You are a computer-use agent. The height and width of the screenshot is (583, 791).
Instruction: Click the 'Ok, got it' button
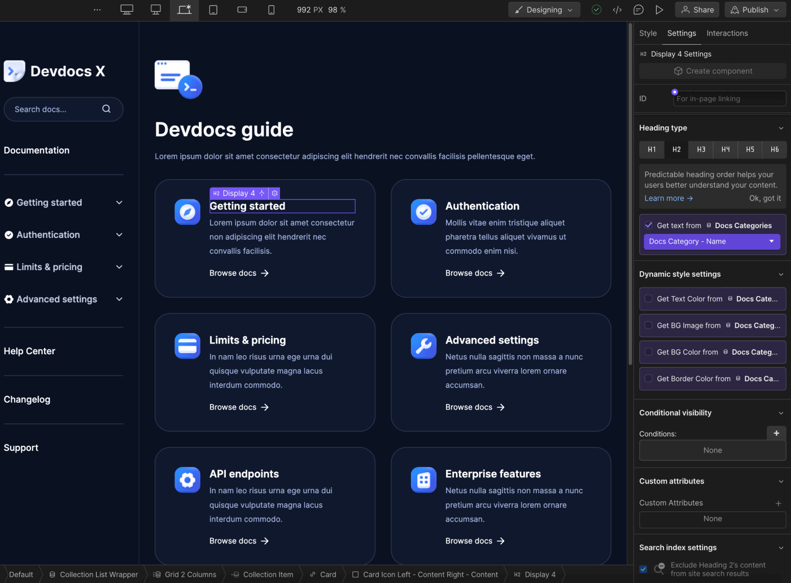tap(766, 198)
